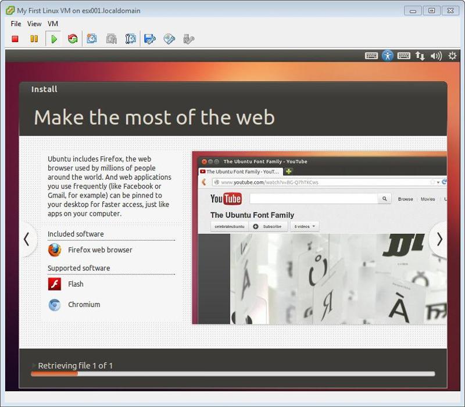Open the VM menu

(53, 24)
